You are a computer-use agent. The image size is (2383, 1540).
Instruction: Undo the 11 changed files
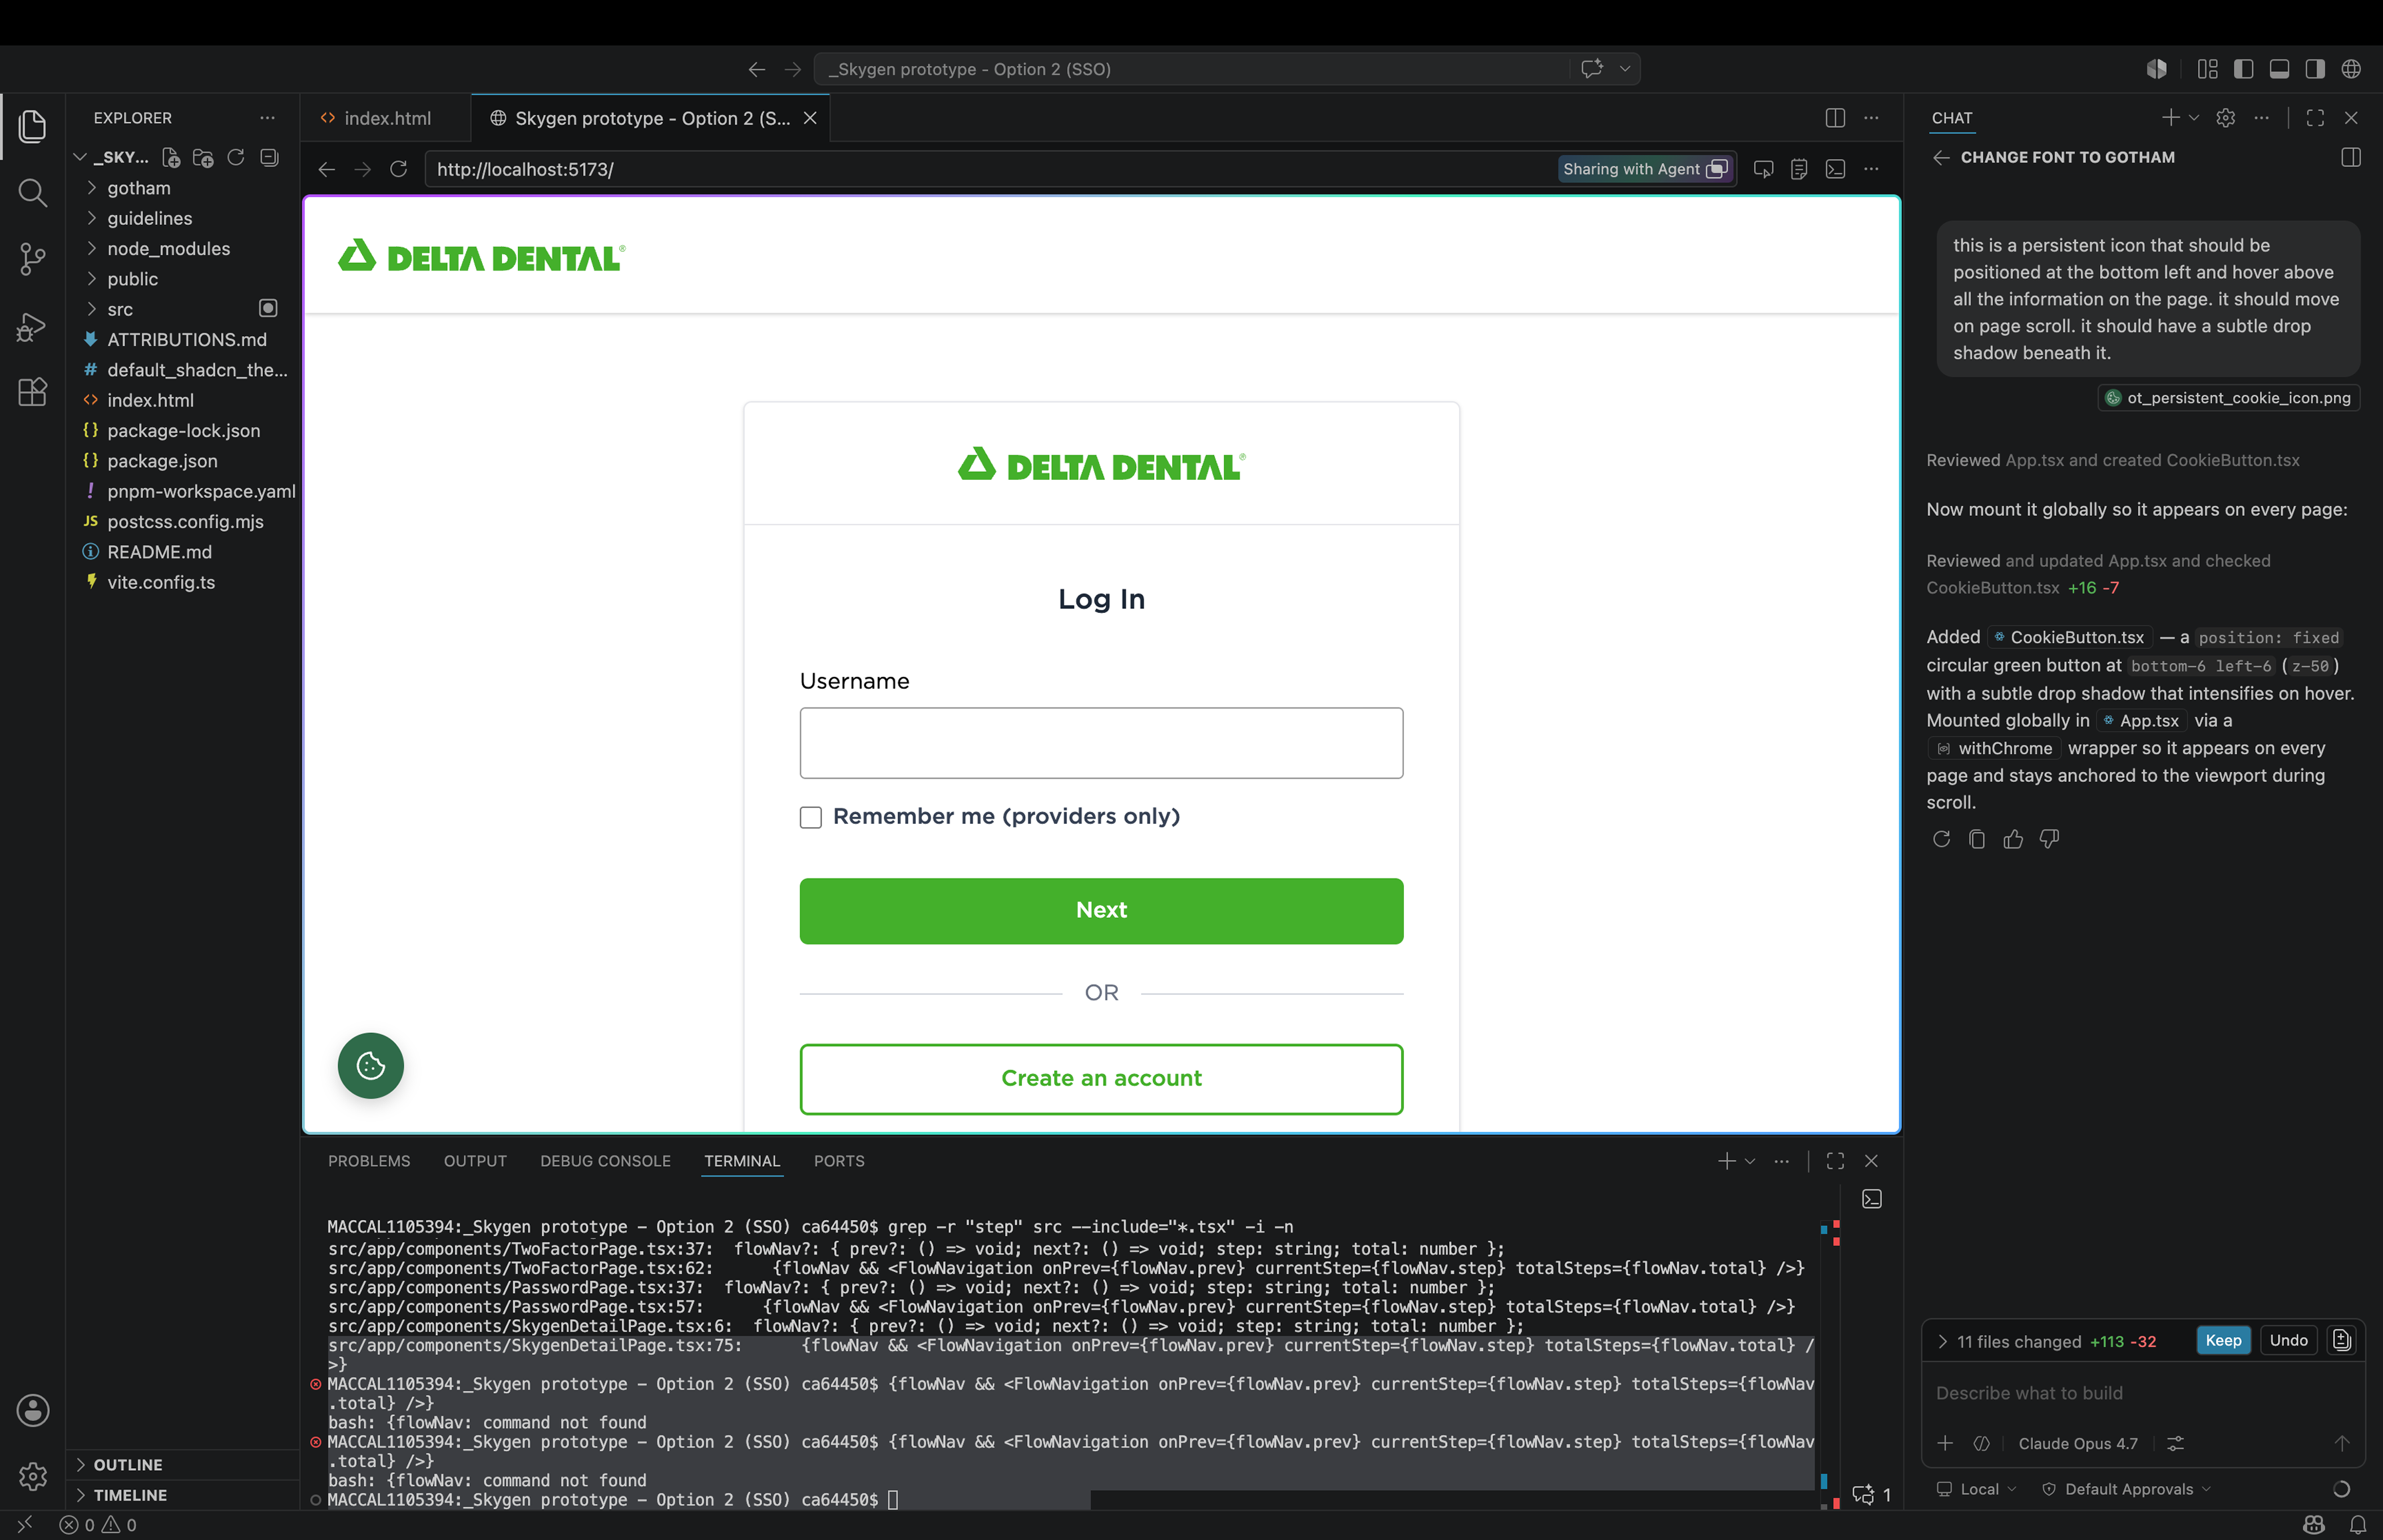tap(2288, 1340)
